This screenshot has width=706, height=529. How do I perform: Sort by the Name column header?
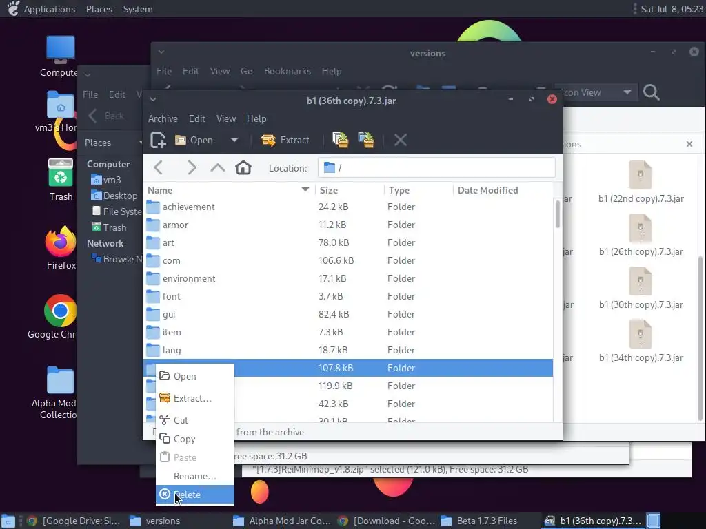pos(229,190)
